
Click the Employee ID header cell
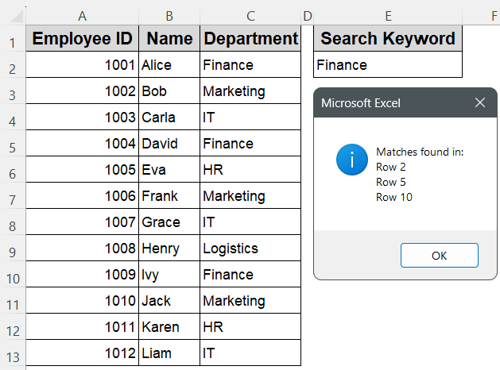82,39
